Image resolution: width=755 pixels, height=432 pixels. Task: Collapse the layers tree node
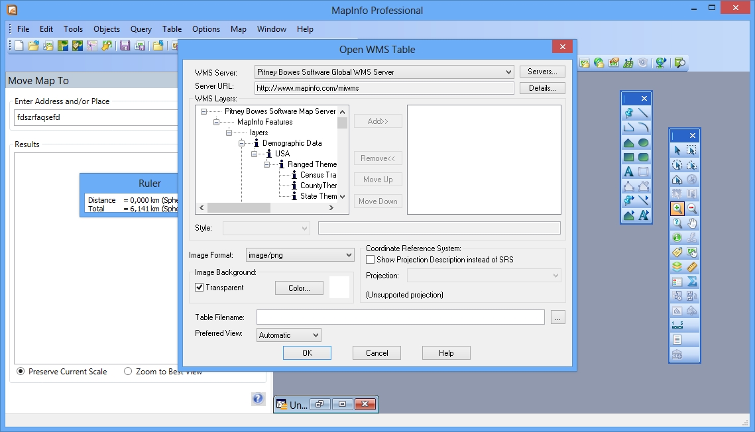(229, 133)
